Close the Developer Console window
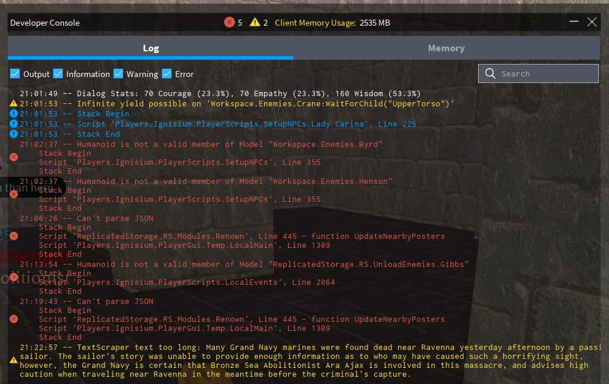609x384 pixels. (592, 21)
